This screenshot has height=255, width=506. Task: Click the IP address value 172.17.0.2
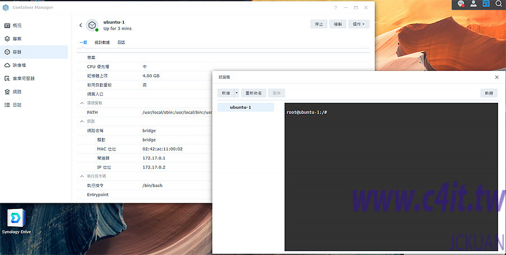(x=154, y=167)
